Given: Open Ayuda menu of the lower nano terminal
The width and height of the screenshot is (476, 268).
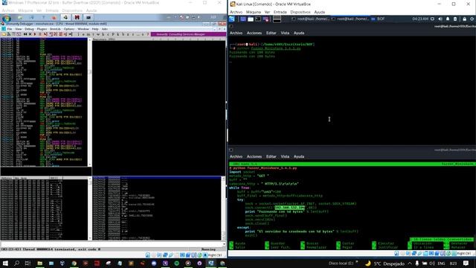Looking at the screenshot, I should (299, 156).
